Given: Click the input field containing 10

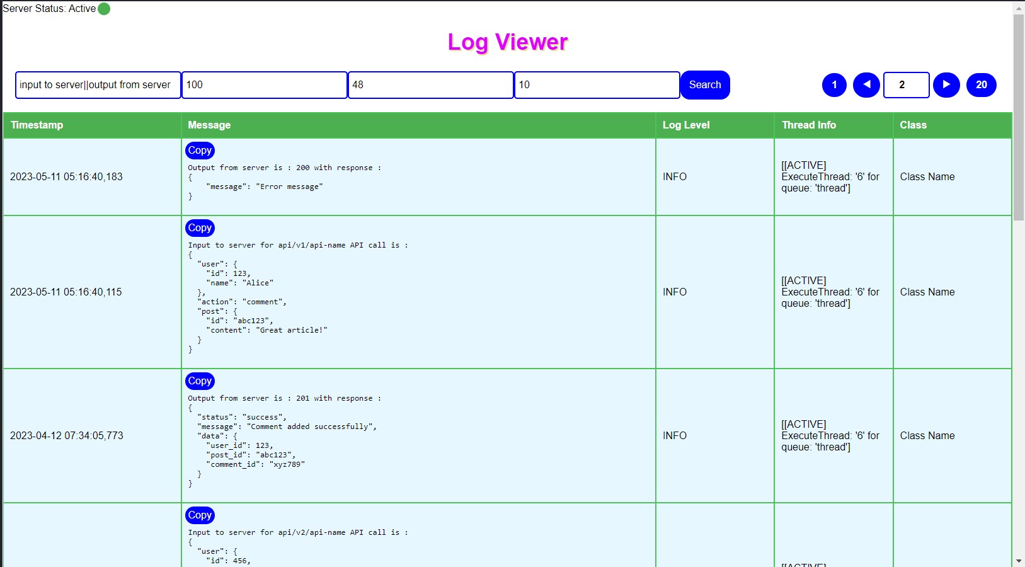Looking at the screenshot, I should click(597, 85).
